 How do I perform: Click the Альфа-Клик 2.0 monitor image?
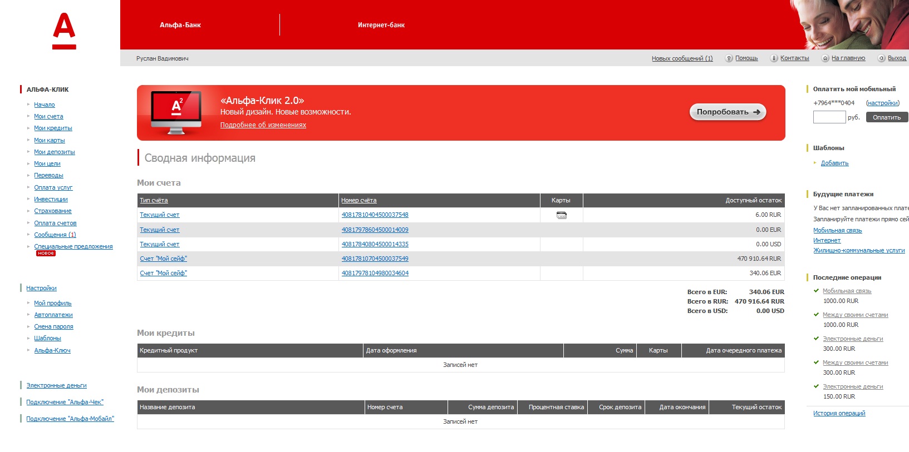pyautogui.click(x=176, y=113)
